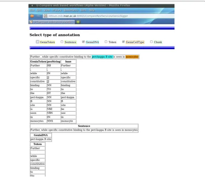Click the Firefox window icon in the title bar
The image size is (205, 179).
pyautogui.click(x=32, y=6)
